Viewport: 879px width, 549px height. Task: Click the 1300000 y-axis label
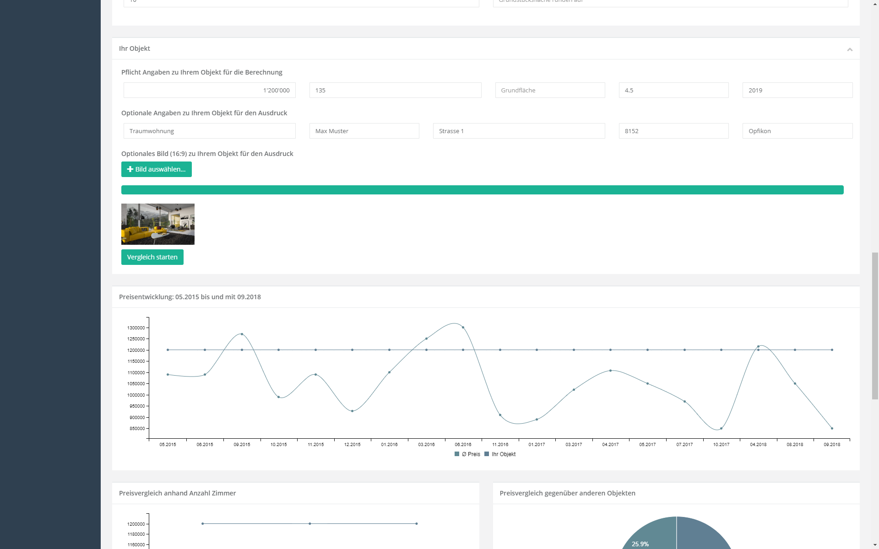[136, 328]
